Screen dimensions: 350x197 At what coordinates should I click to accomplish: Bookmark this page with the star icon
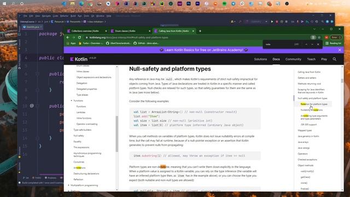[319, 38]
